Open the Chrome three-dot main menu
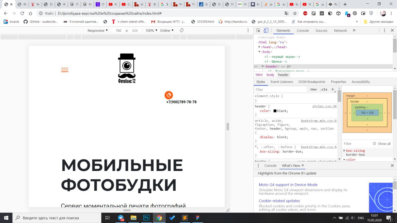The width and height of the screenshot is (397, 223). click(x=392, y=13)
